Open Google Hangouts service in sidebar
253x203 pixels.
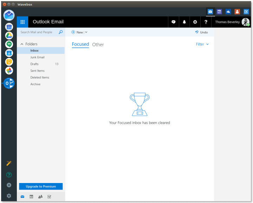pos(9,44)
